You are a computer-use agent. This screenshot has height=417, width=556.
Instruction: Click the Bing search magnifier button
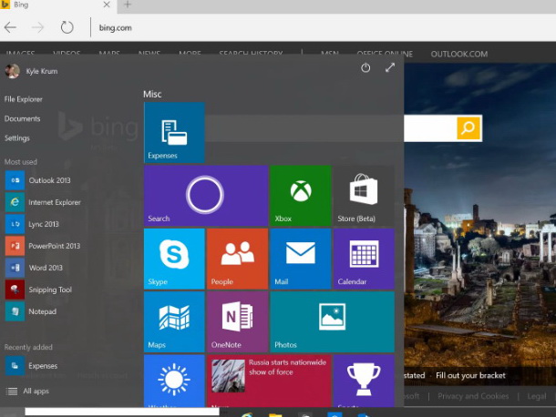tap(468, 127)
